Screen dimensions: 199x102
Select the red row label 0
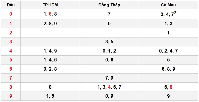(x=10, y=14)
